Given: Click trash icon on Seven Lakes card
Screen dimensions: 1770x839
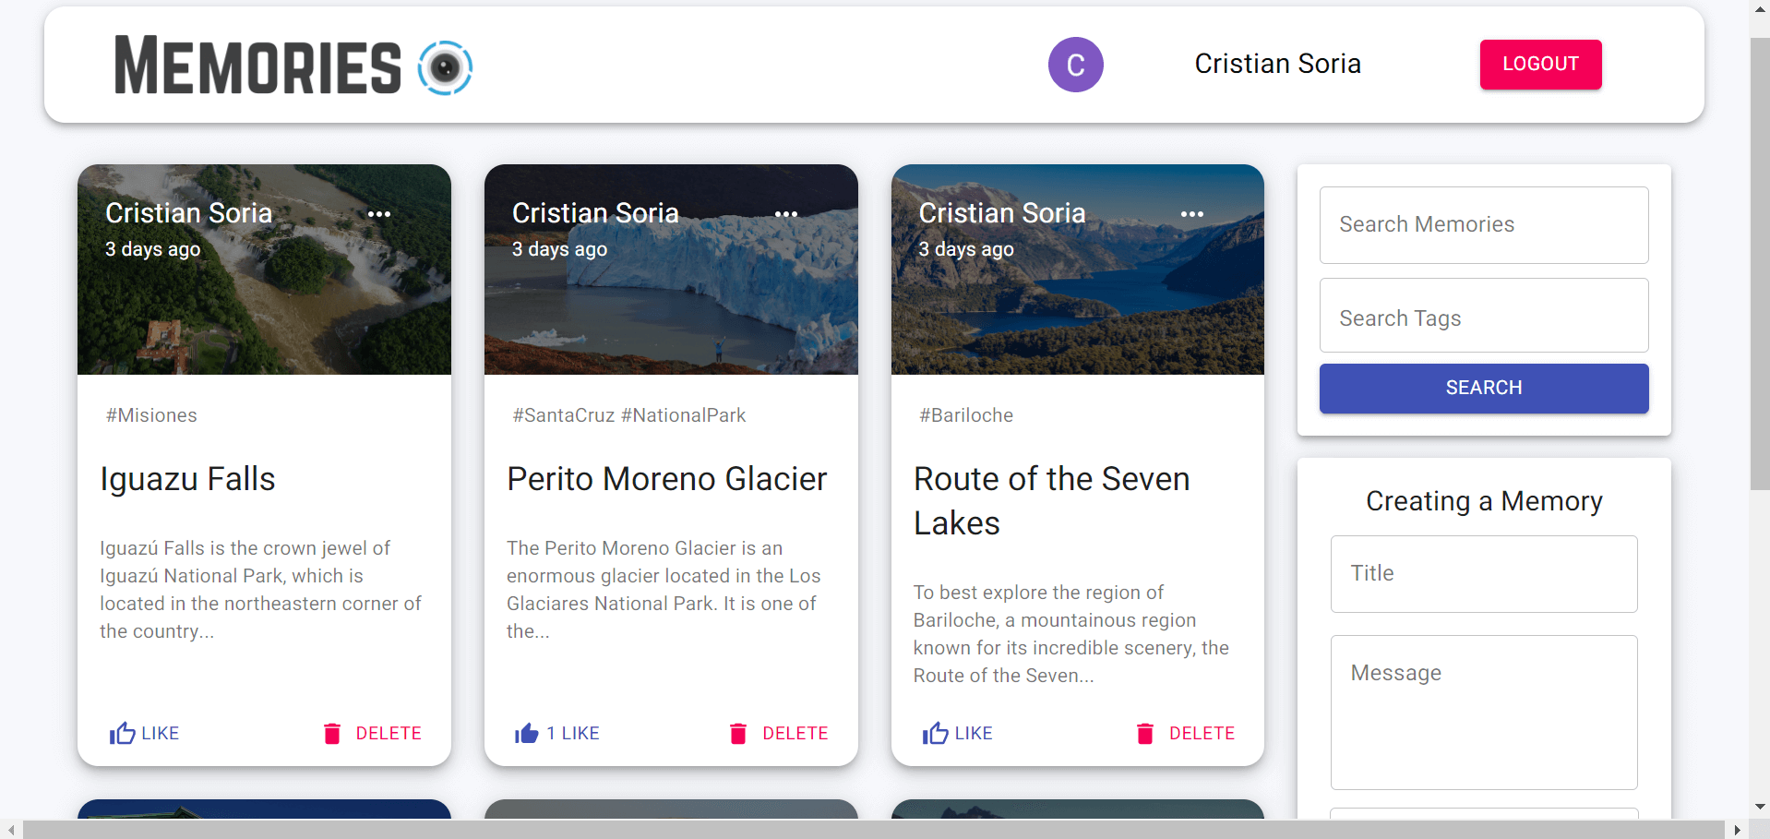Looking at the screenshot, I should [1145, 733].
